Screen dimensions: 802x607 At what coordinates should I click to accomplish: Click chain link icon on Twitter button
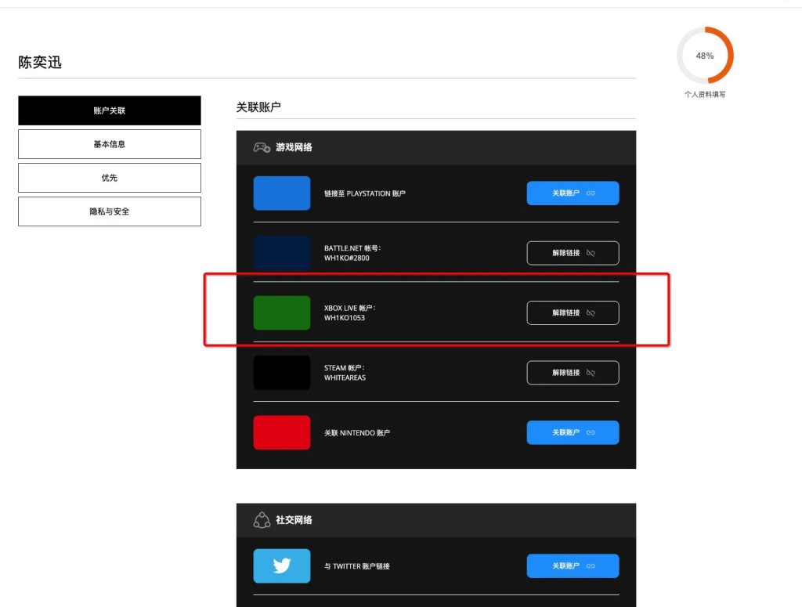tap(591, 566)
